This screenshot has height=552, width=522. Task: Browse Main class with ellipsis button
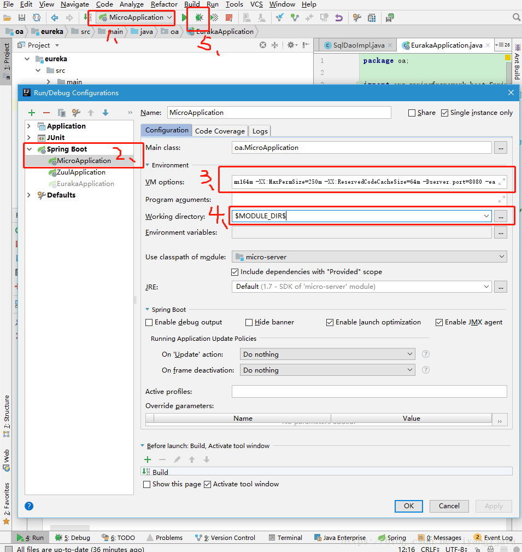pyautogui.click(x=501, y=148)
